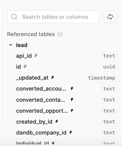Image resolution: width=122 pixels, height=146 pixels.
Task: Click the refresh schema sync icon
Action: 110,17
